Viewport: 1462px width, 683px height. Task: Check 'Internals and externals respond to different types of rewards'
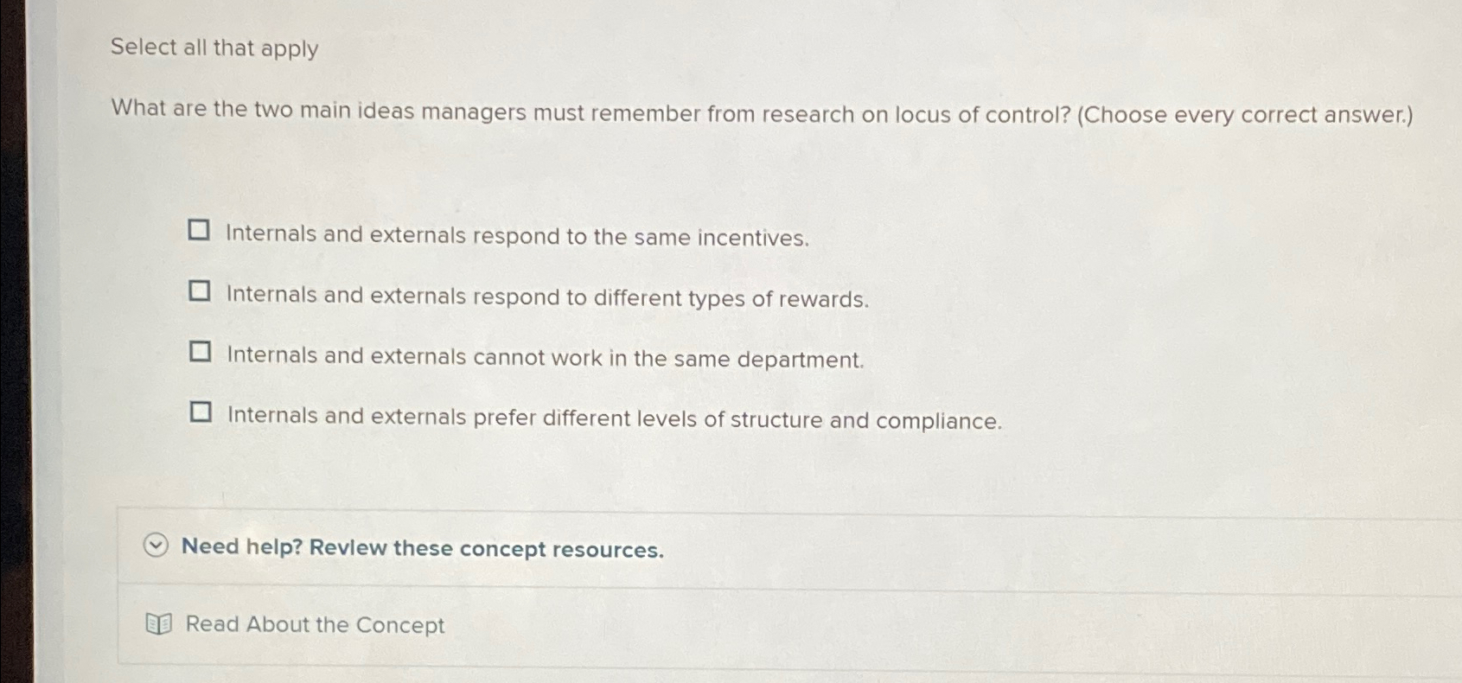pyautogui.click(x=201, y=290)
